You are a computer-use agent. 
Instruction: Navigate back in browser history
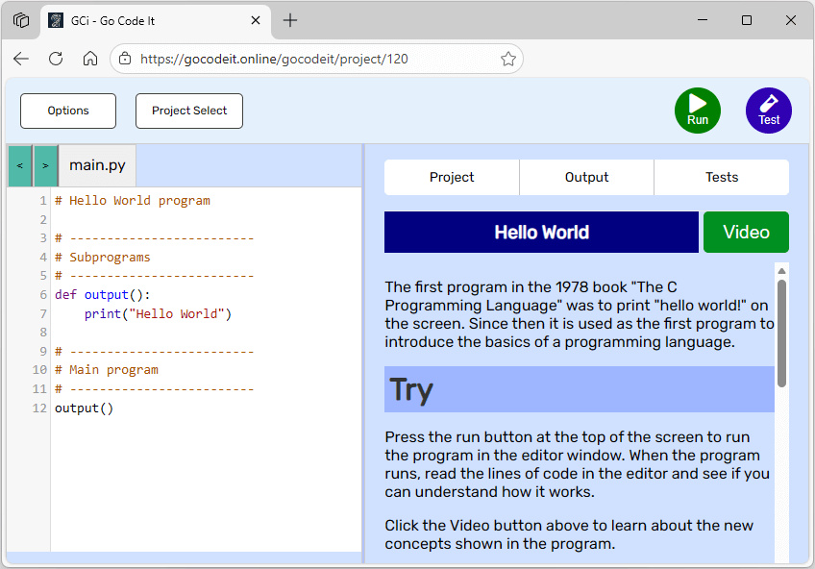[21, 59]
